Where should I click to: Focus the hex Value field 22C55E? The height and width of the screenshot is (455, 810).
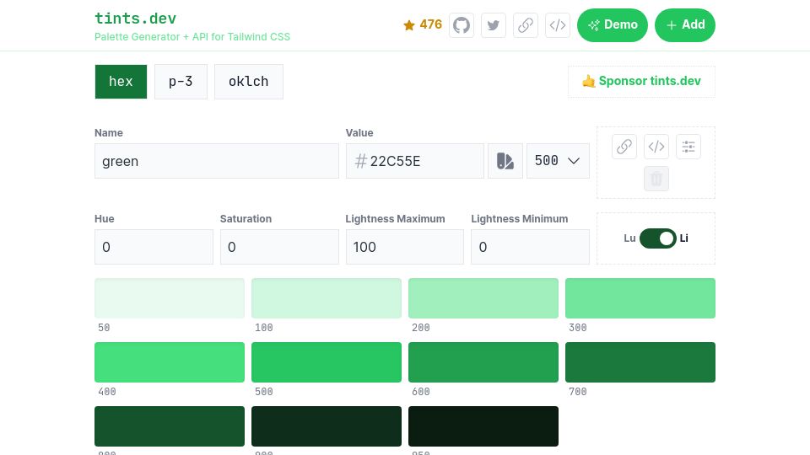(x=415, y=161)
